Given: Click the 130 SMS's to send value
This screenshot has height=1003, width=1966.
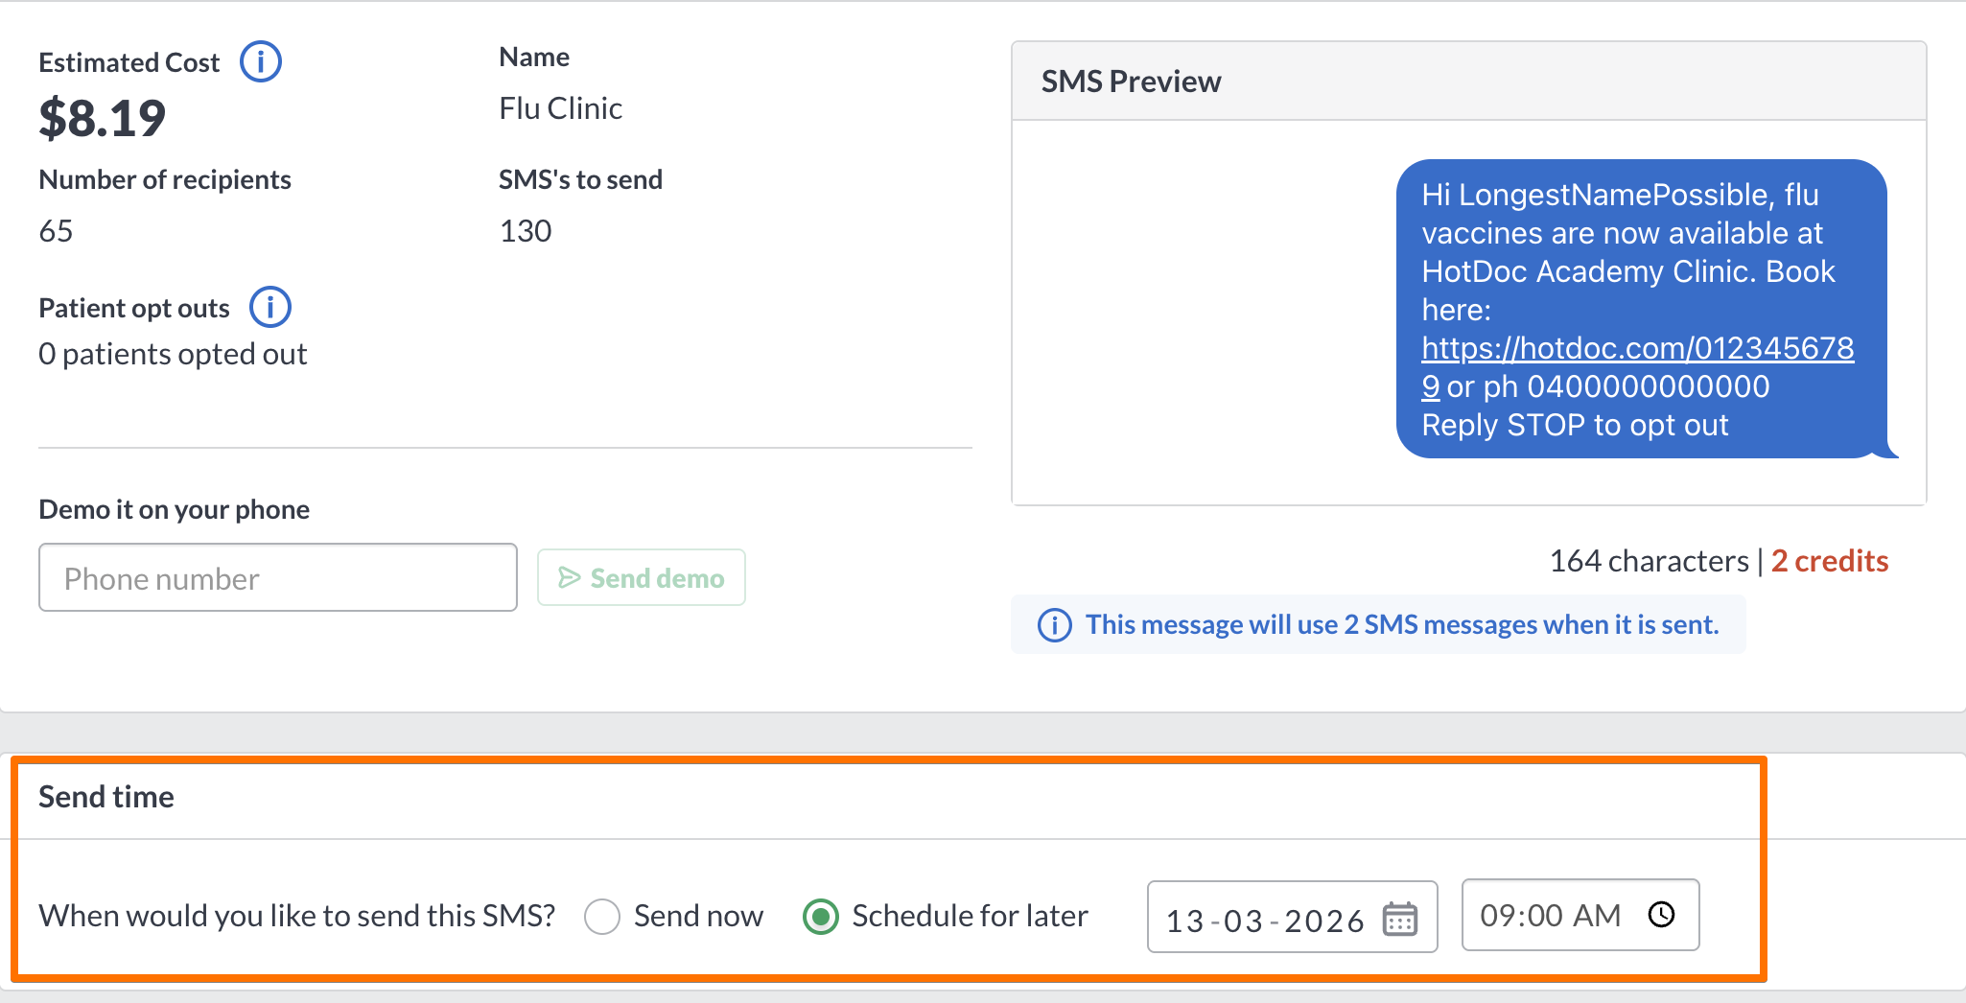Looking at the screenshot, I should 526,231.
